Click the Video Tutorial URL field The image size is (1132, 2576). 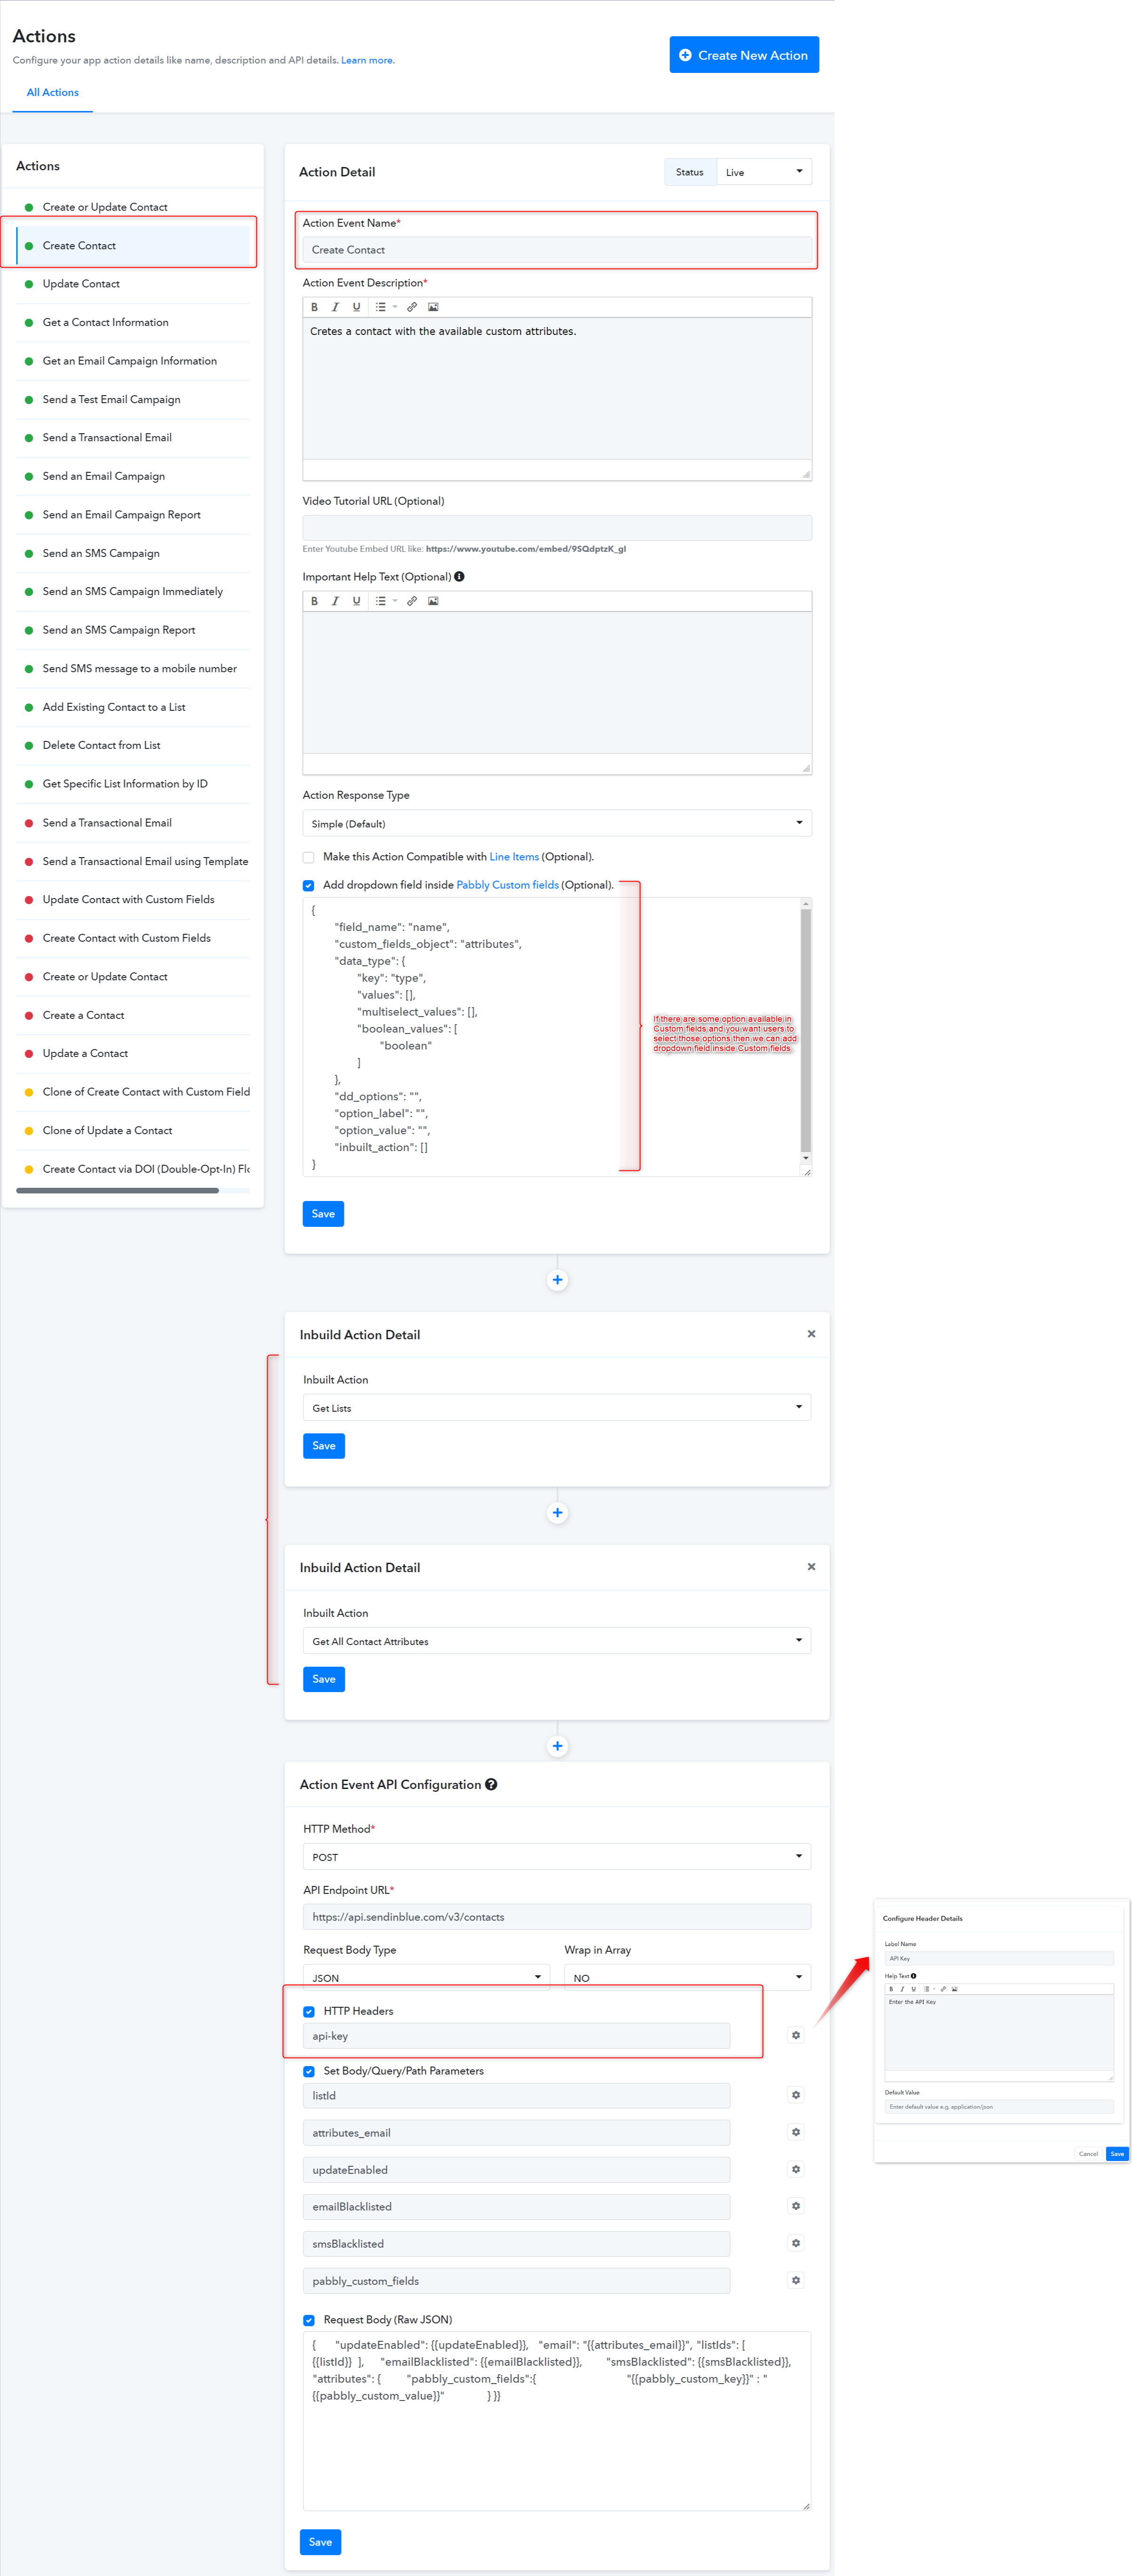(557, 527)
